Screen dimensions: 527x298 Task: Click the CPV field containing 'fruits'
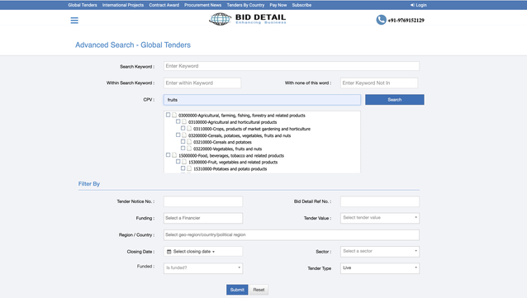tap(262, 99)
